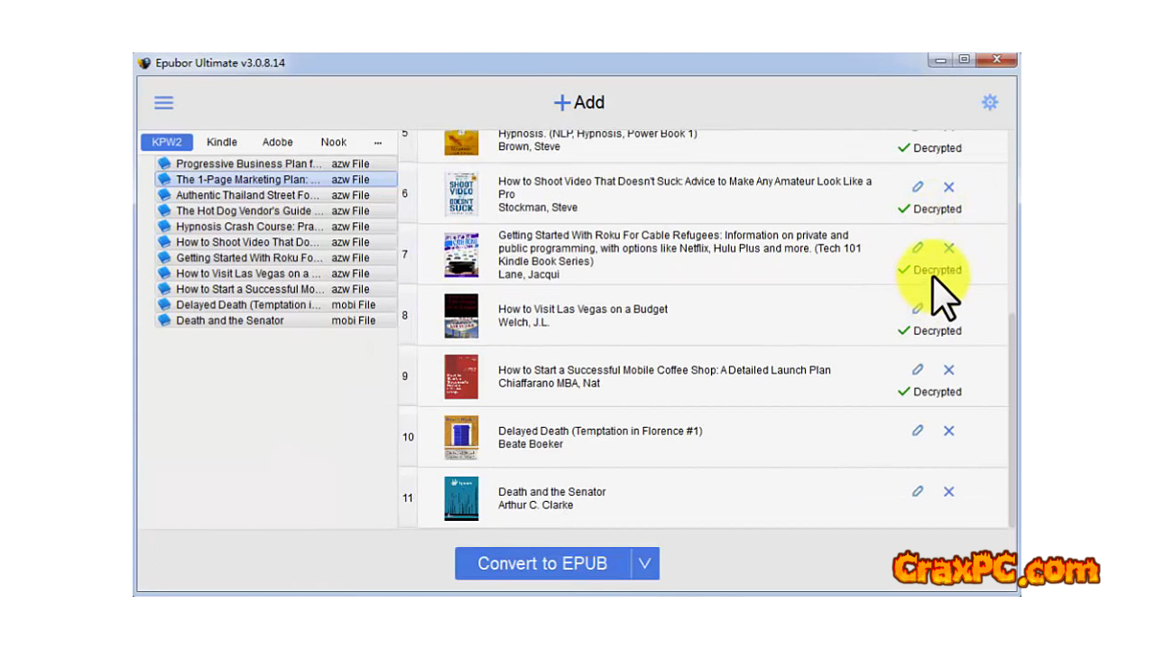The image size is (1155, 650).
Task: Edit metadata for Delayed Death book
Action: click(918, 431)
